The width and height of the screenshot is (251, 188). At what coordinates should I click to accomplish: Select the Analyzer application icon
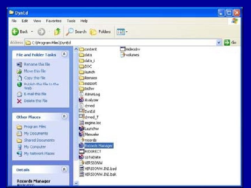82,100
